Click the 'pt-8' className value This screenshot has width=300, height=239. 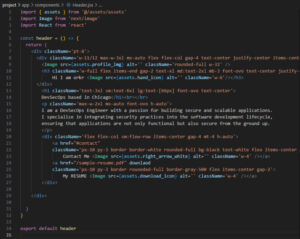[x=79, y=51]
